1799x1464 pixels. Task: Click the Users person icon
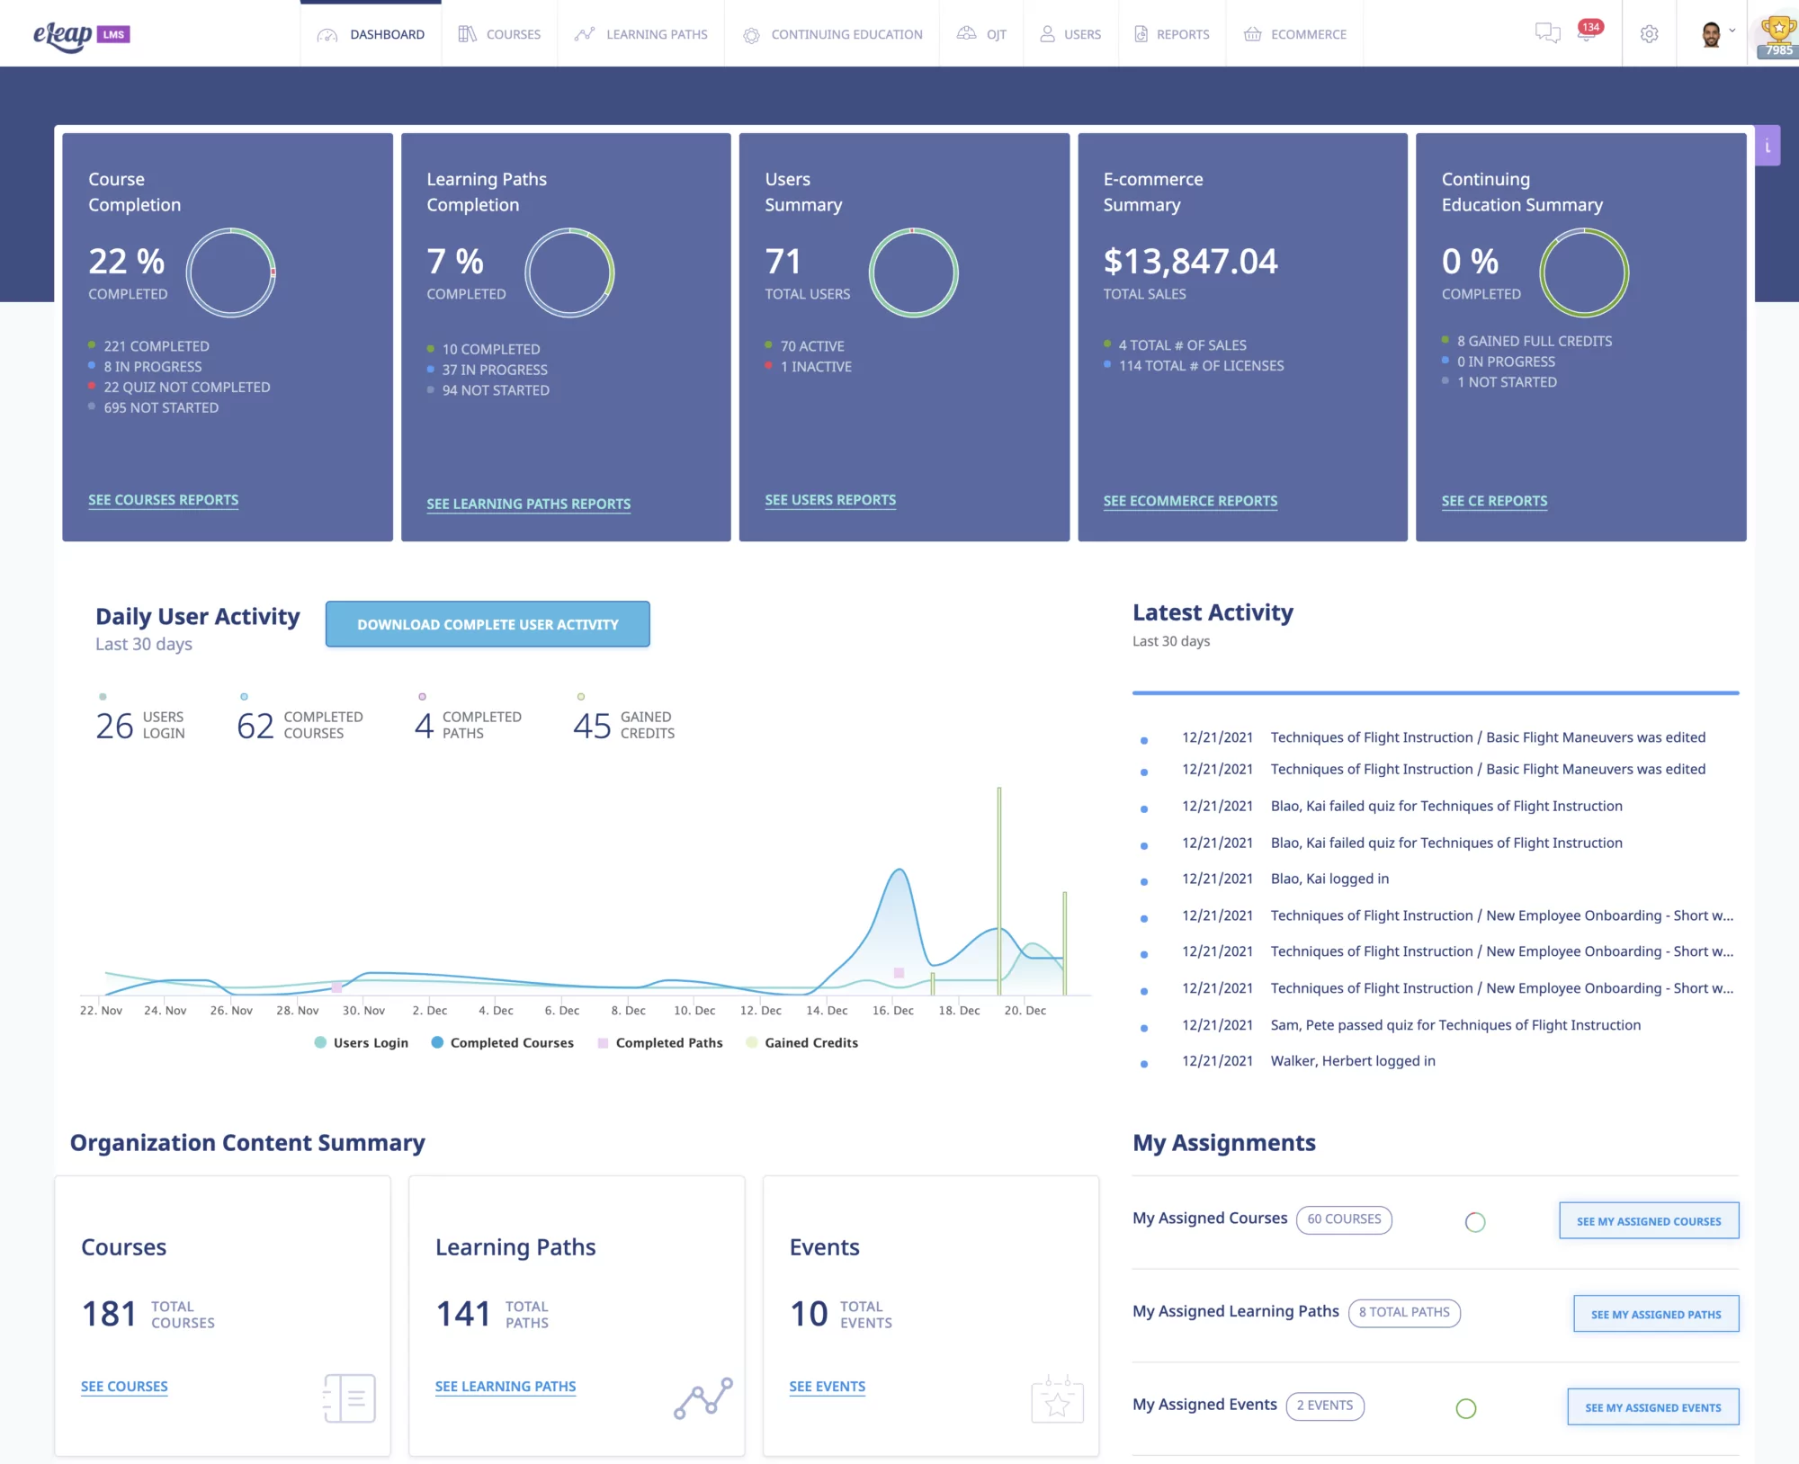pyautogui.click(x=1047, y=34)
